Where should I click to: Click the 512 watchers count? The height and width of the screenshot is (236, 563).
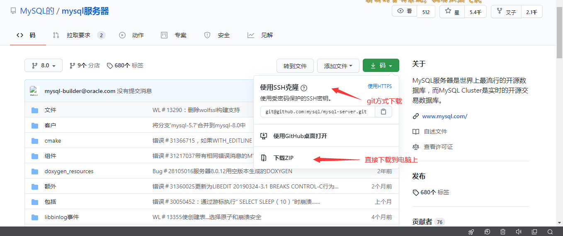coord(426,12)
